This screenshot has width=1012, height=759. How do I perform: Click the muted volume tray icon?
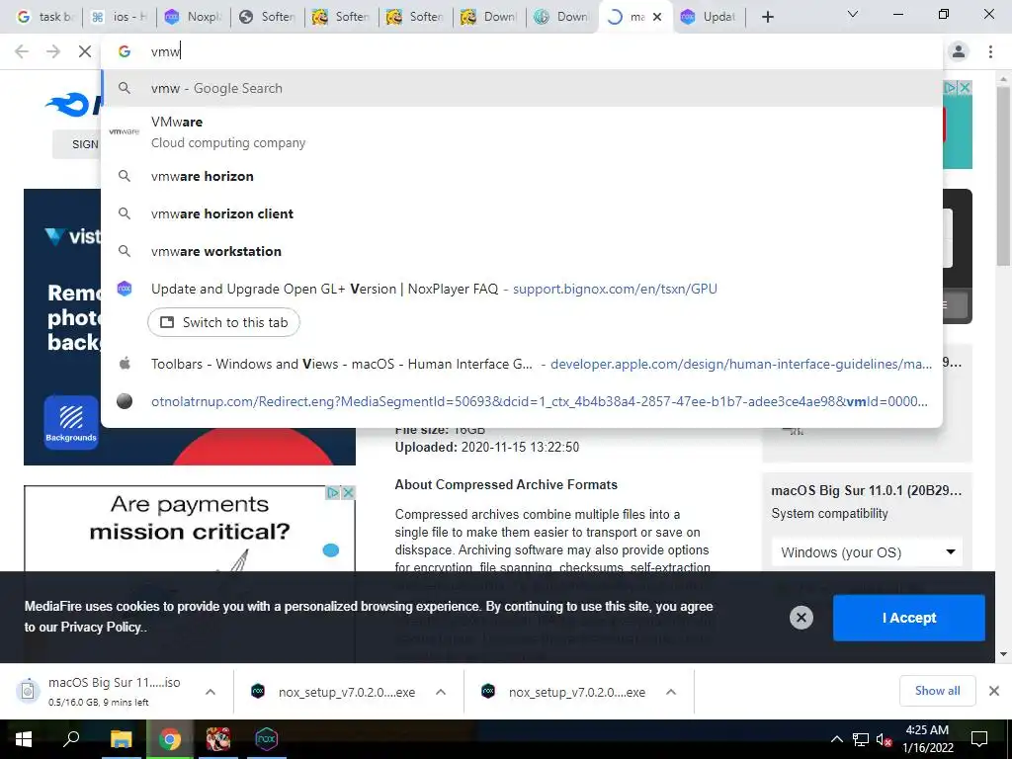pos(884,739)
